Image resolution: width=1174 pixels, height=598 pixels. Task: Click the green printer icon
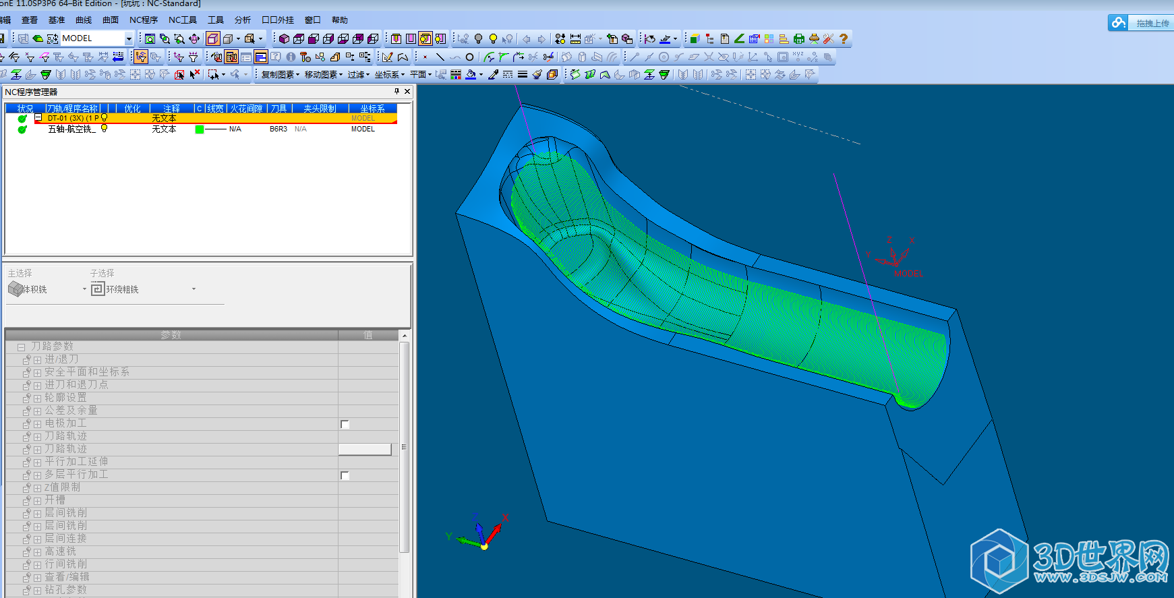pos(798,39)
